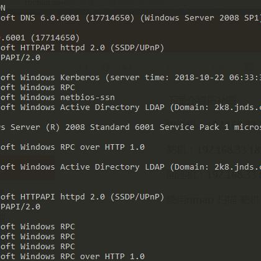Click the "Windows RPC" line directly above the netbios-ssn line
Screen dimensions: 261x261
point(47,88)
